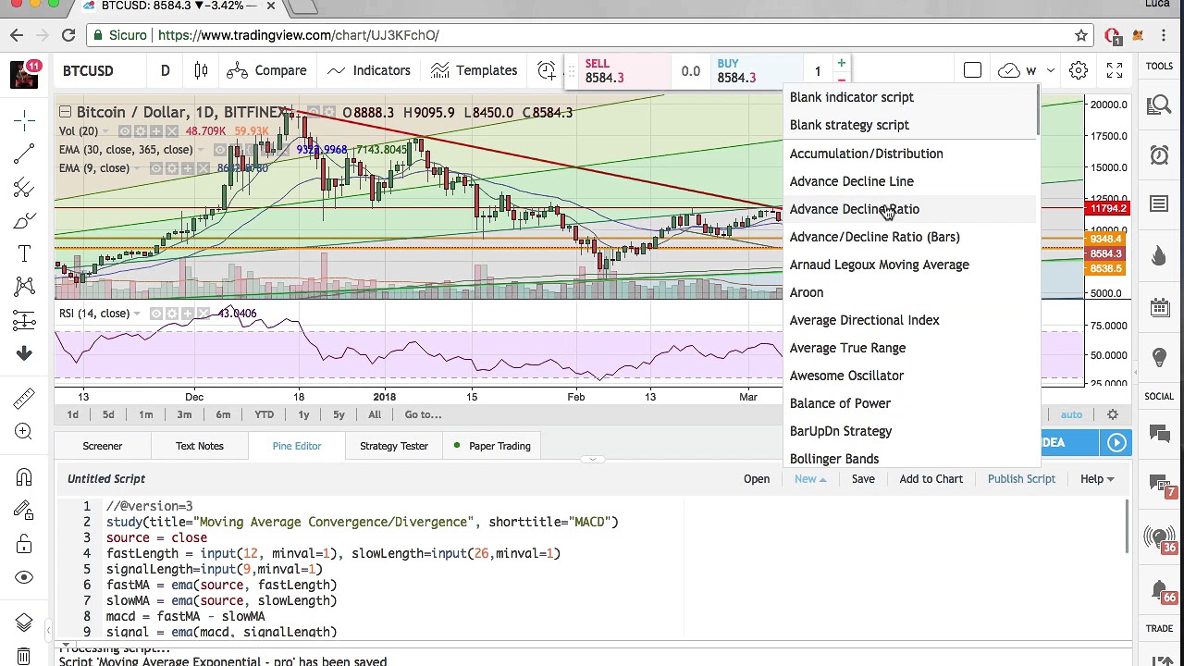
Task: Open chart properties gear icon
Action: point(1079,70)
